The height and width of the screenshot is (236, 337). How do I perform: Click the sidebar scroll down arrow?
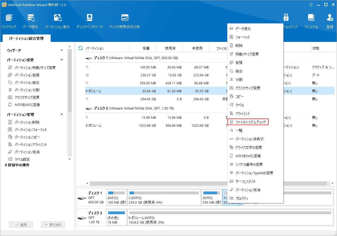click(x=70, y=159)
